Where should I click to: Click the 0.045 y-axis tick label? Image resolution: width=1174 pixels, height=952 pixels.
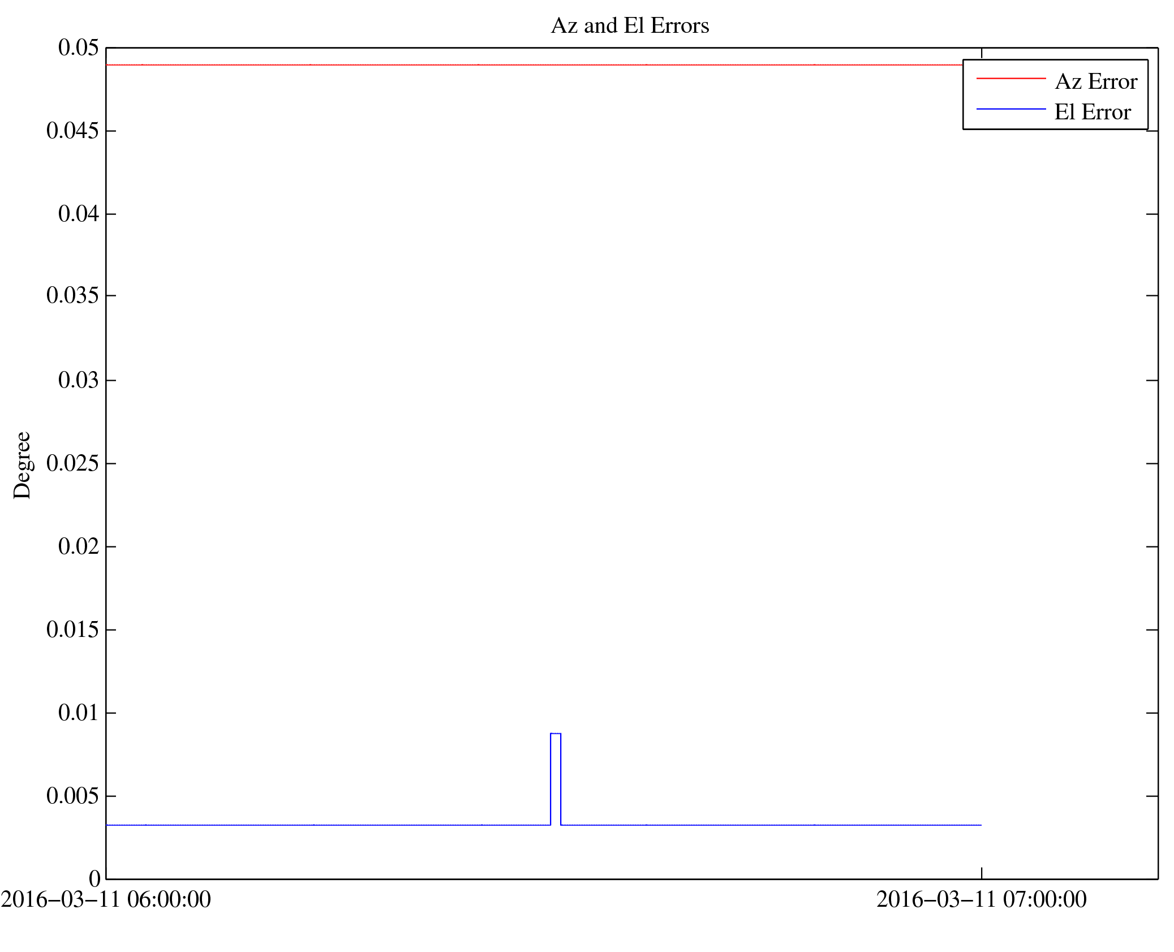tap(72, 131)
